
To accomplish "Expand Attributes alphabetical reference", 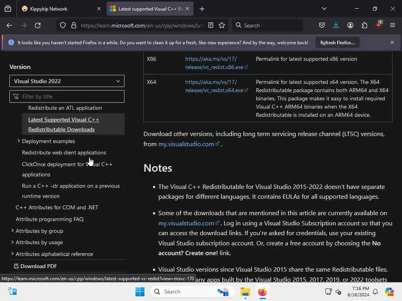I will coord(13,254).
